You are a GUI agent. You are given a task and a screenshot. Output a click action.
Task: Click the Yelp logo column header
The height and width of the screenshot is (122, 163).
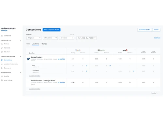click(125, 50)
